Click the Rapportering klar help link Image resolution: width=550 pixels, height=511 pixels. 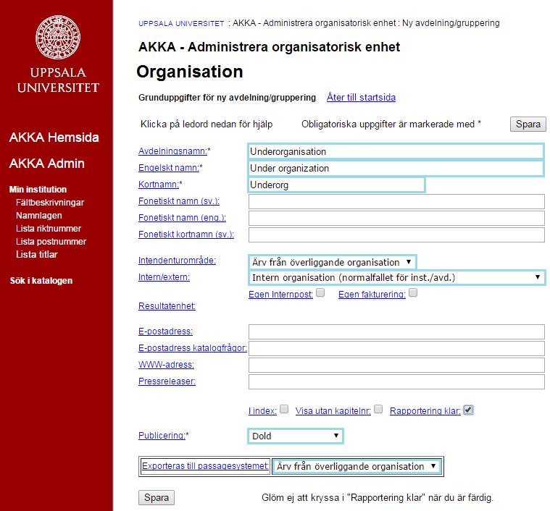425,410
